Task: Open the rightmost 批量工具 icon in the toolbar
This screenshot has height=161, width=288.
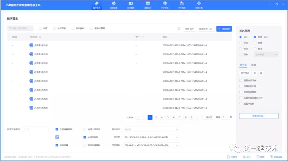Action: click(199, 5)
